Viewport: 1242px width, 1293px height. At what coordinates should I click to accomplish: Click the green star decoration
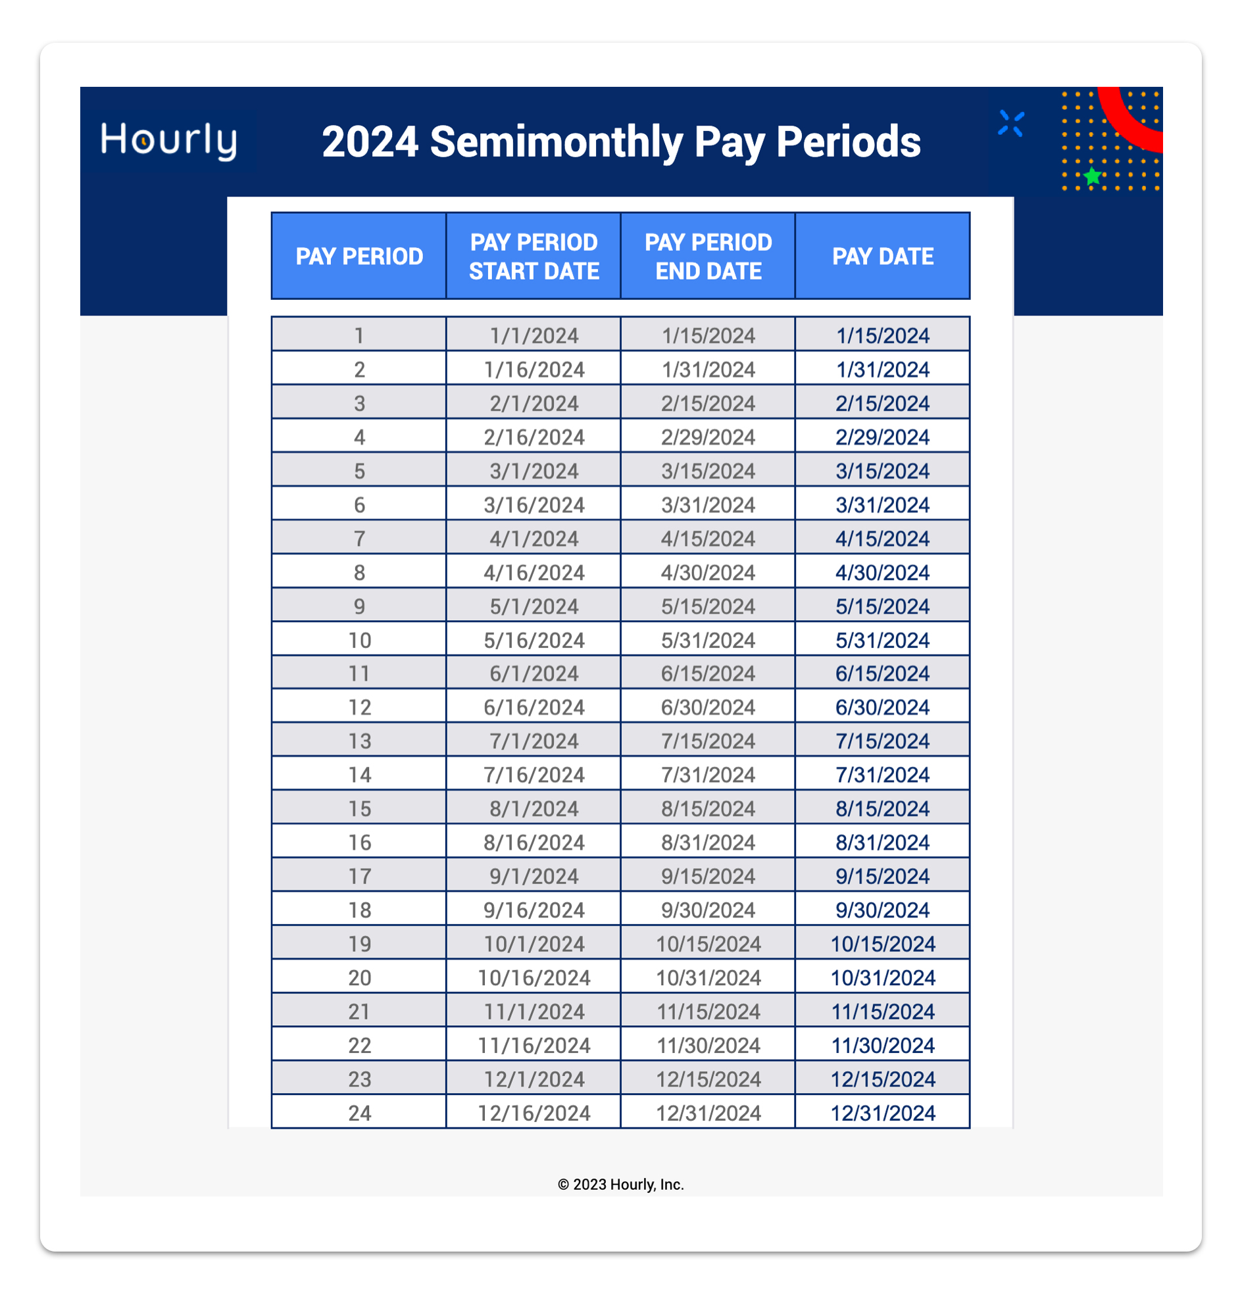pos(1092,177)
